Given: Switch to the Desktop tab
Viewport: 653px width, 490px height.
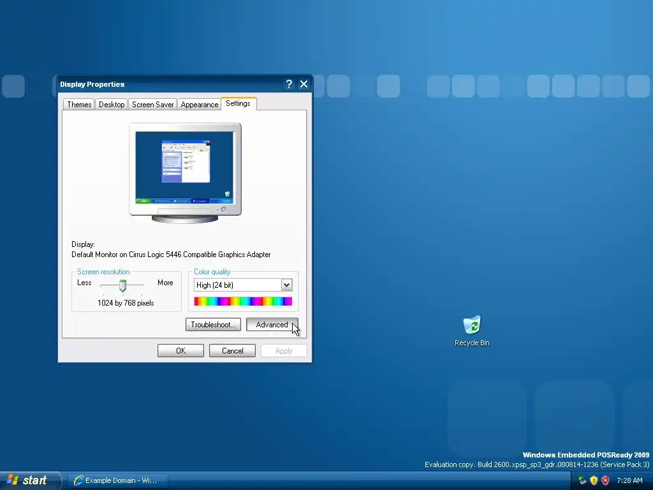Looking at the screenshot, I should (112, 105).
